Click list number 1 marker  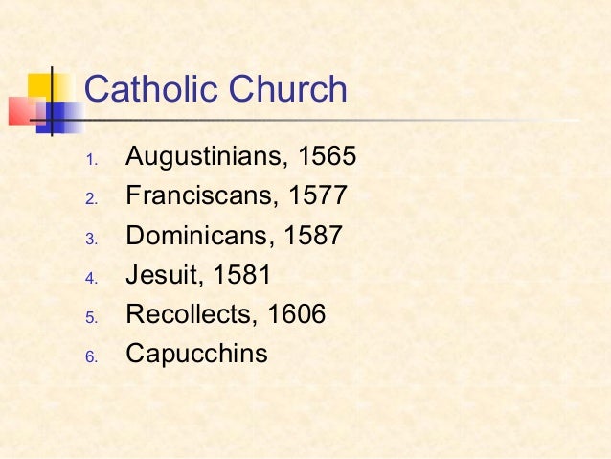point(92,160)
